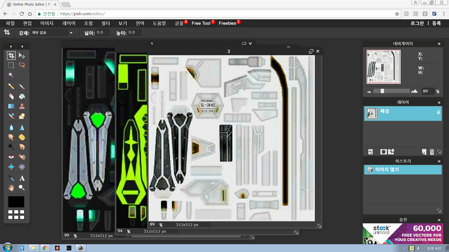
Task: Pick the Sponge tool
Action: point(22,137)
